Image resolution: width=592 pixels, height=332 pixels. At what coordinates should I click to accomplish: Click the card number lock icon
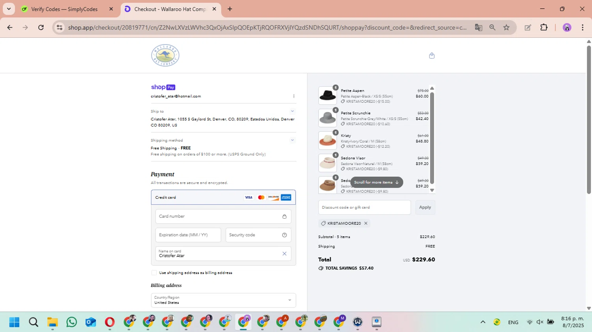(x=284, y=216)
